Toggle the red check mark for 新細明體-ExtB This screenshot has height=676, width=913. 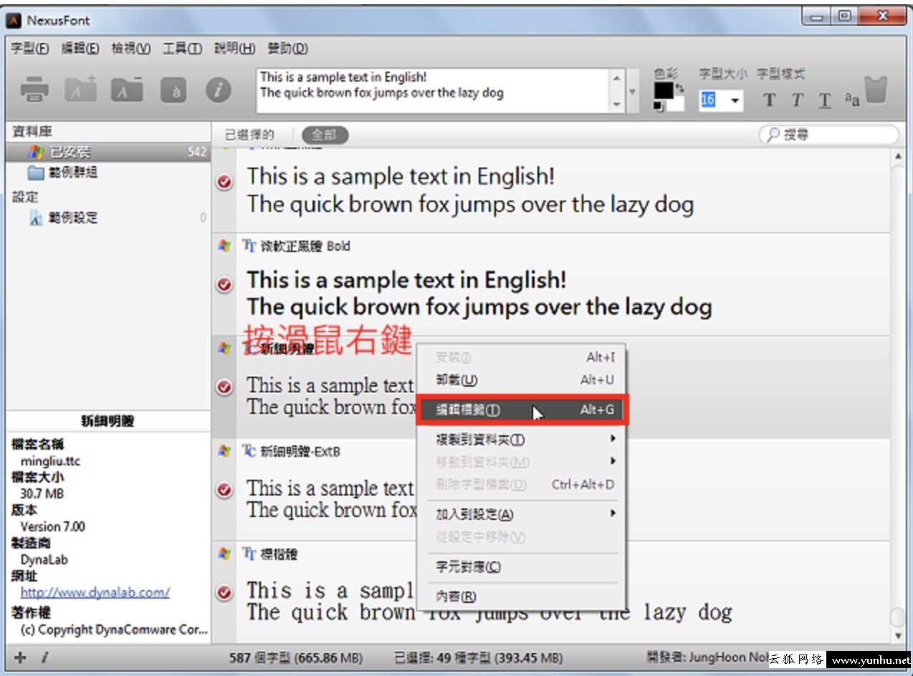click(224, 490)
